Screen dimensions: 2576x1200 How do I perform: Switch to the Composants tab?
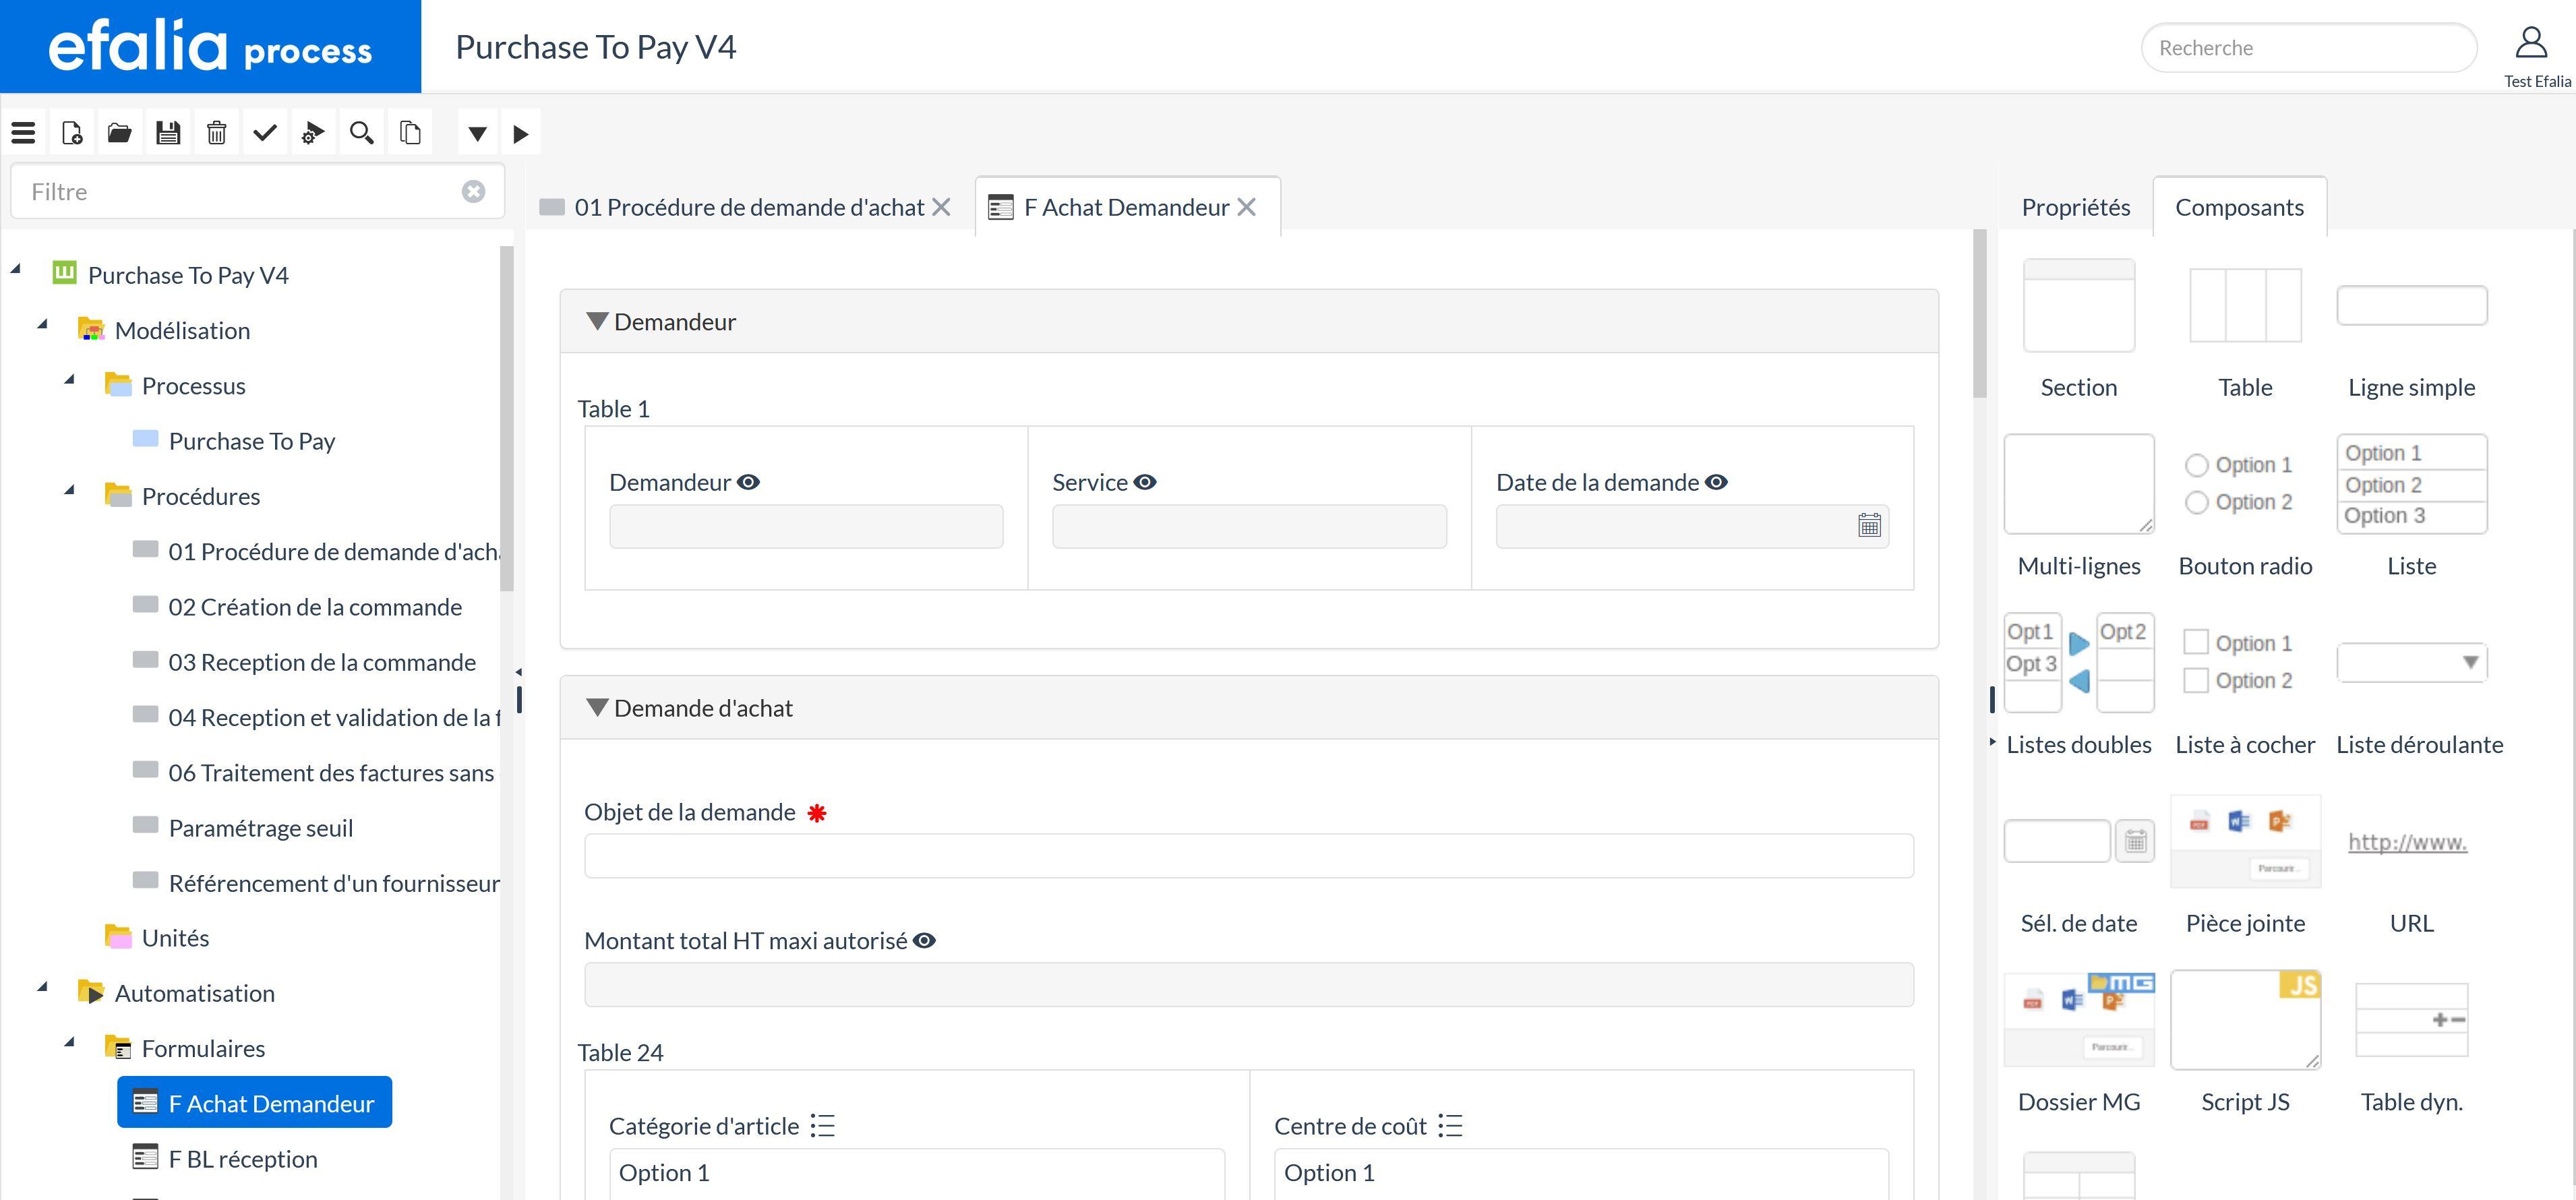tap(2239, 206)
